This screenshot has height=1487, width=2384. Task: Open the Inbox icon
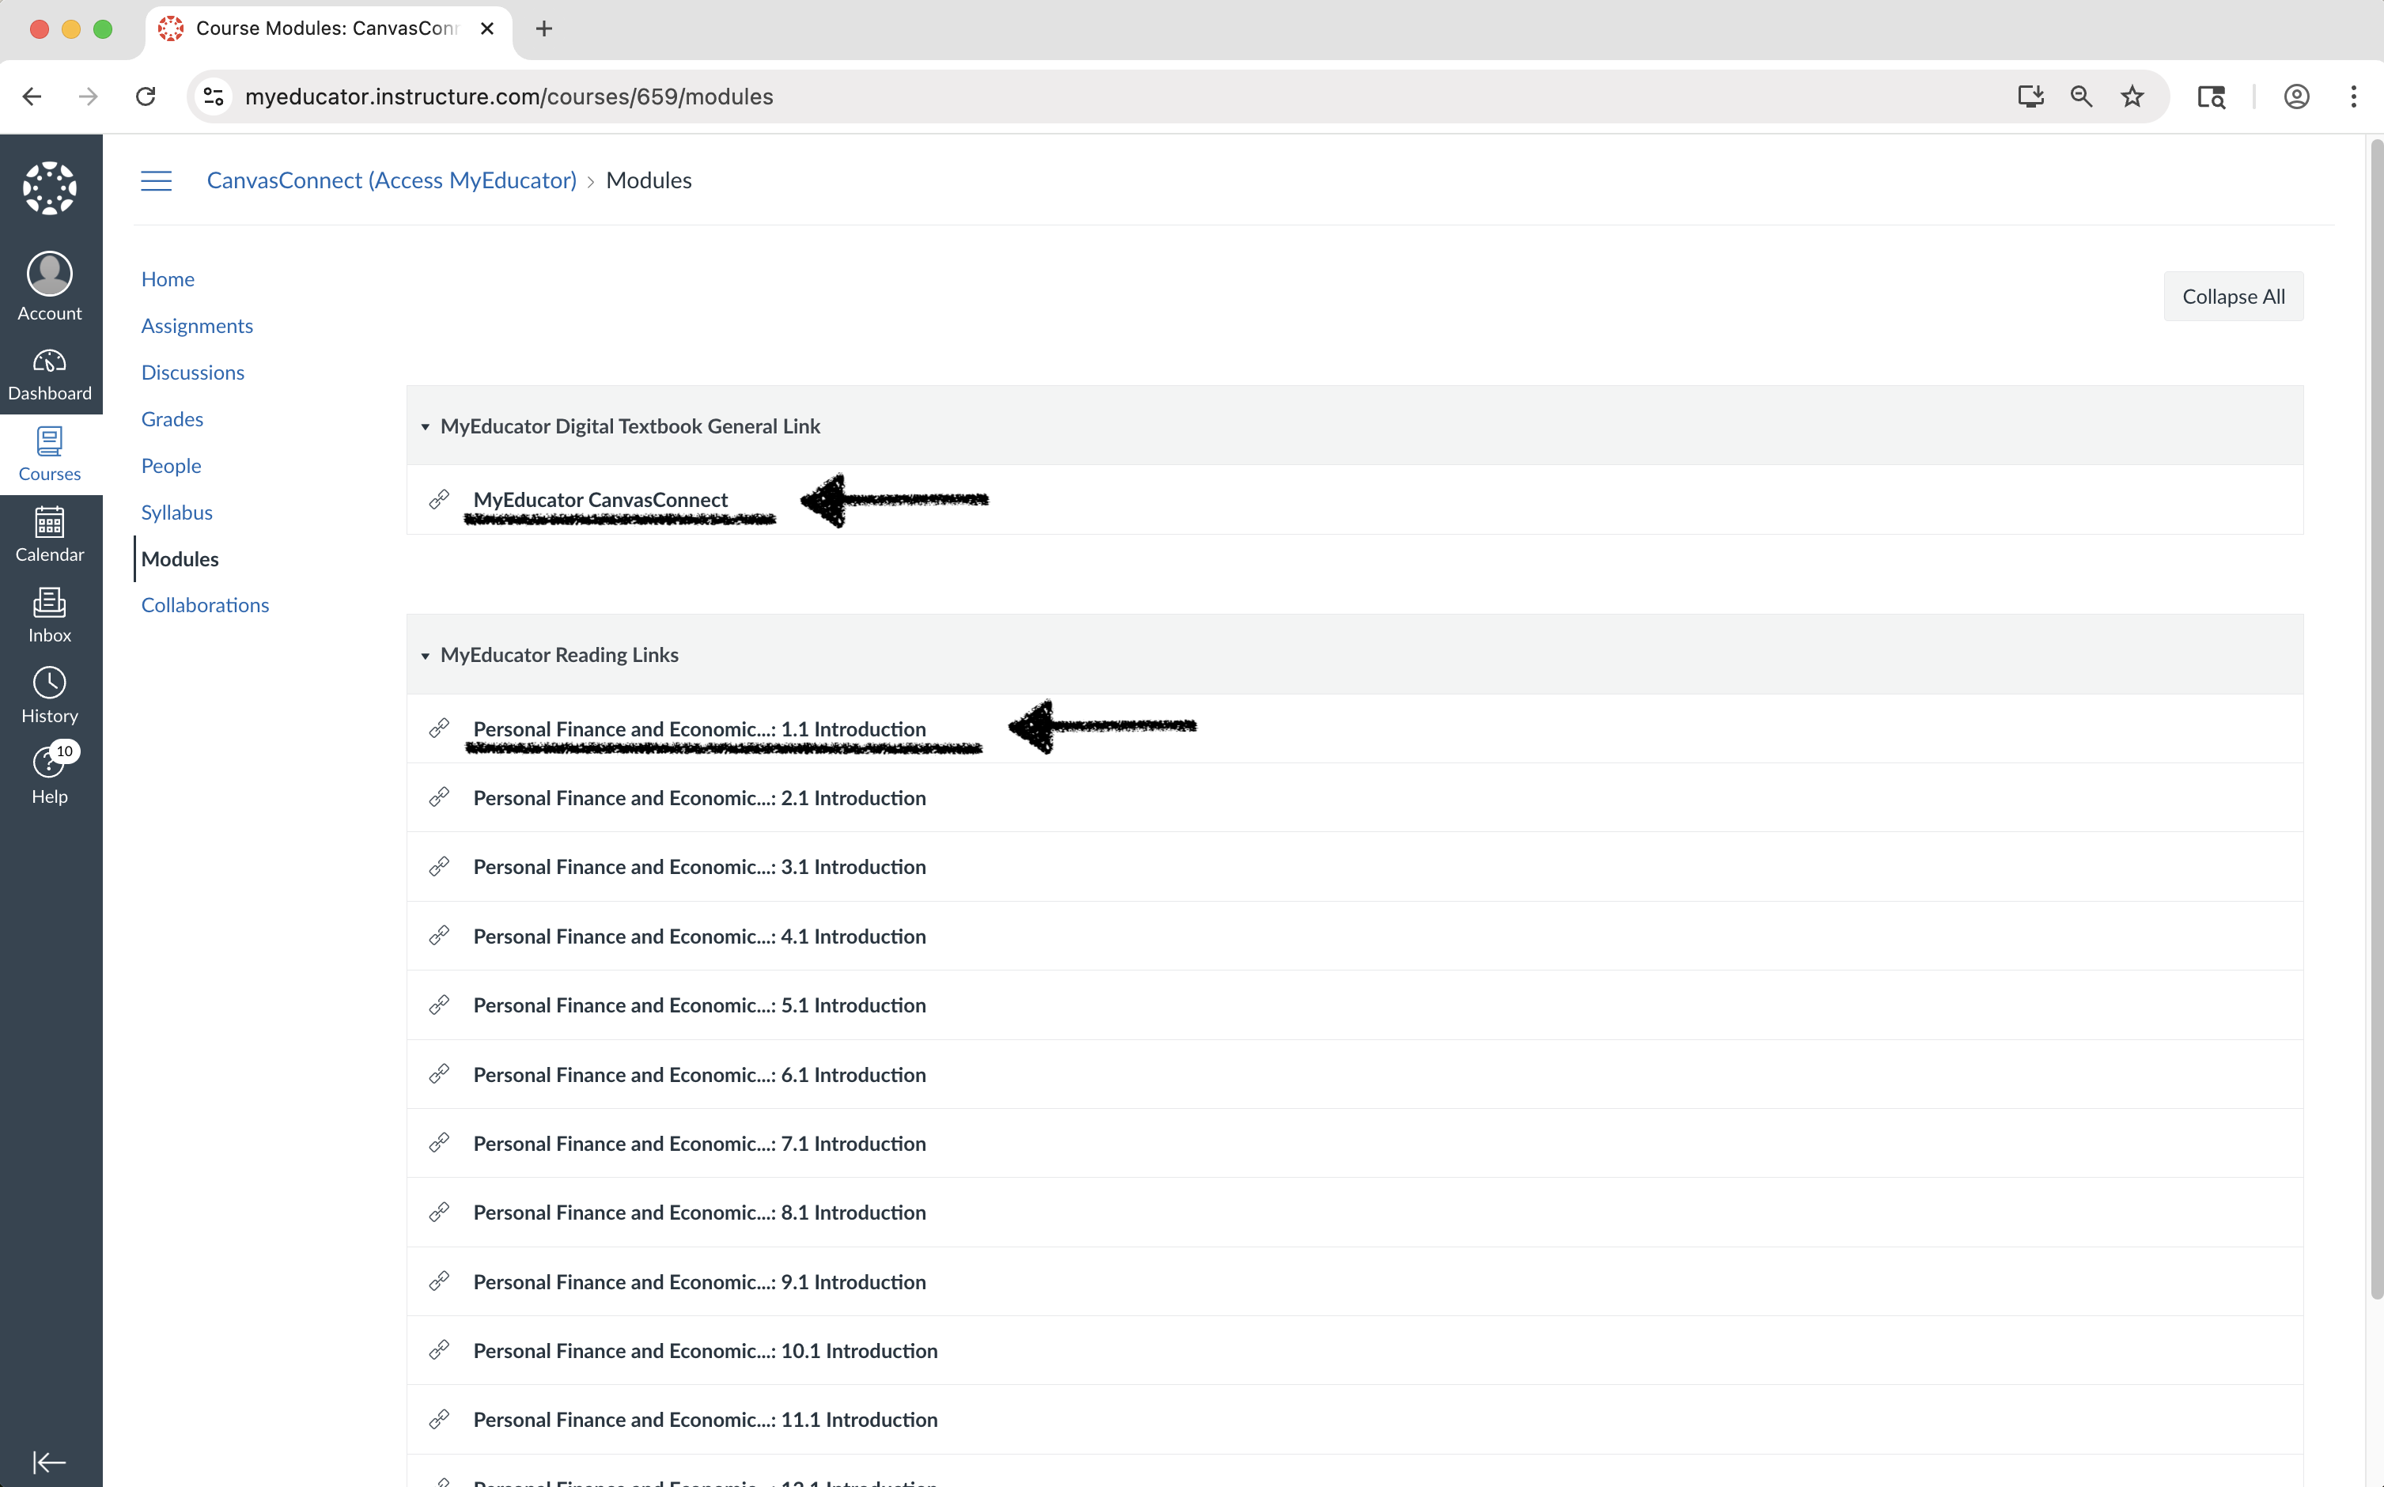49,615
